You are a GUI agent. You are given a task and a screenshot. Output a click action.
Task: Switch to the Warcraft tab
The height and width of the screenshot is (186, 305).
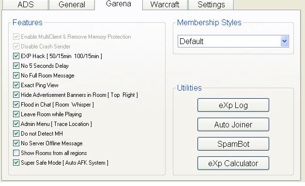tap(165, 5)
